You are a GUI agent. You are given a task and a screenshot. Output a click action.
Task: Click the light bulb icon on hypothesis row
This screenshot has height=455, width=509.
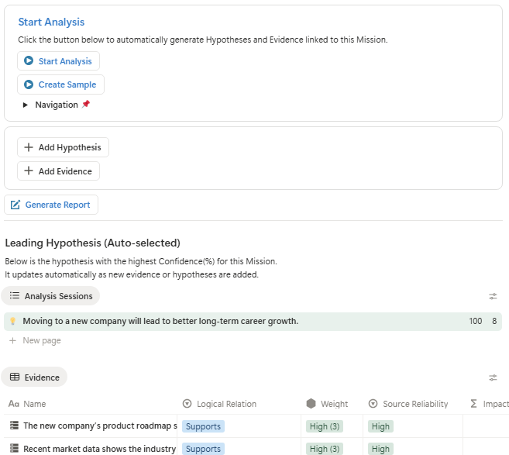point(12,321)
